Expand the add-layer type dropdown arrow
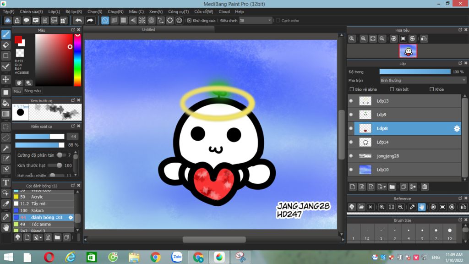 [x=384, y=187]
